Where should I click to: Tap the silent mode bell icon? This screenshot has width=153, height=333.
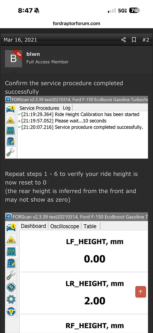coord(37,11)
